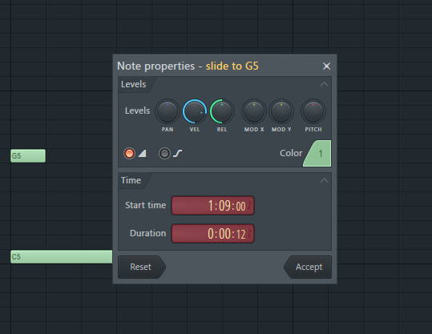
Task: Collapse the Time section chevron
Action: tap(325, 181)
